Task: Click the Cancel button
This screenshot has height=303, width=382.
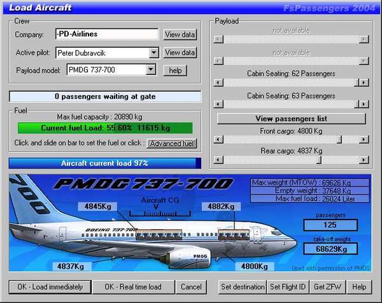Action: pos(191,287)
